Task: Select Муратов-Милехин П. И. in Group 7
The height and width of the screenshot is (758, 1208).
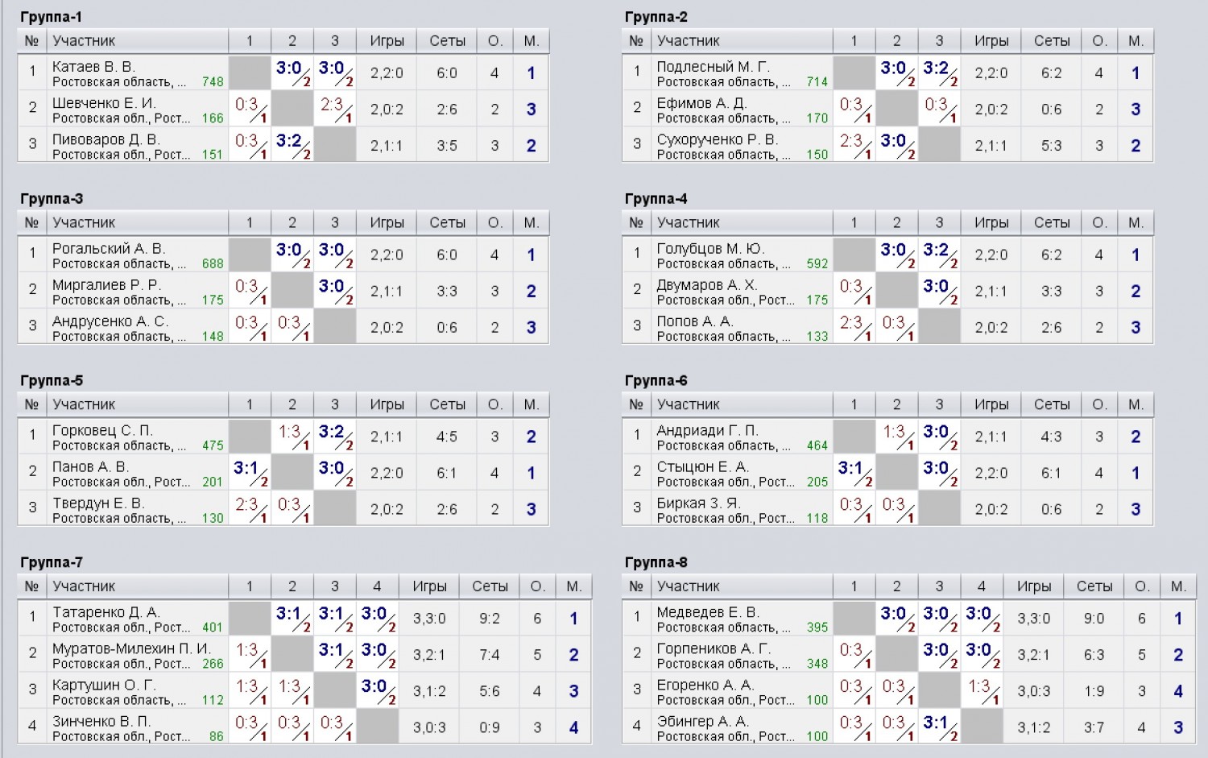Action: click(131, 649)
